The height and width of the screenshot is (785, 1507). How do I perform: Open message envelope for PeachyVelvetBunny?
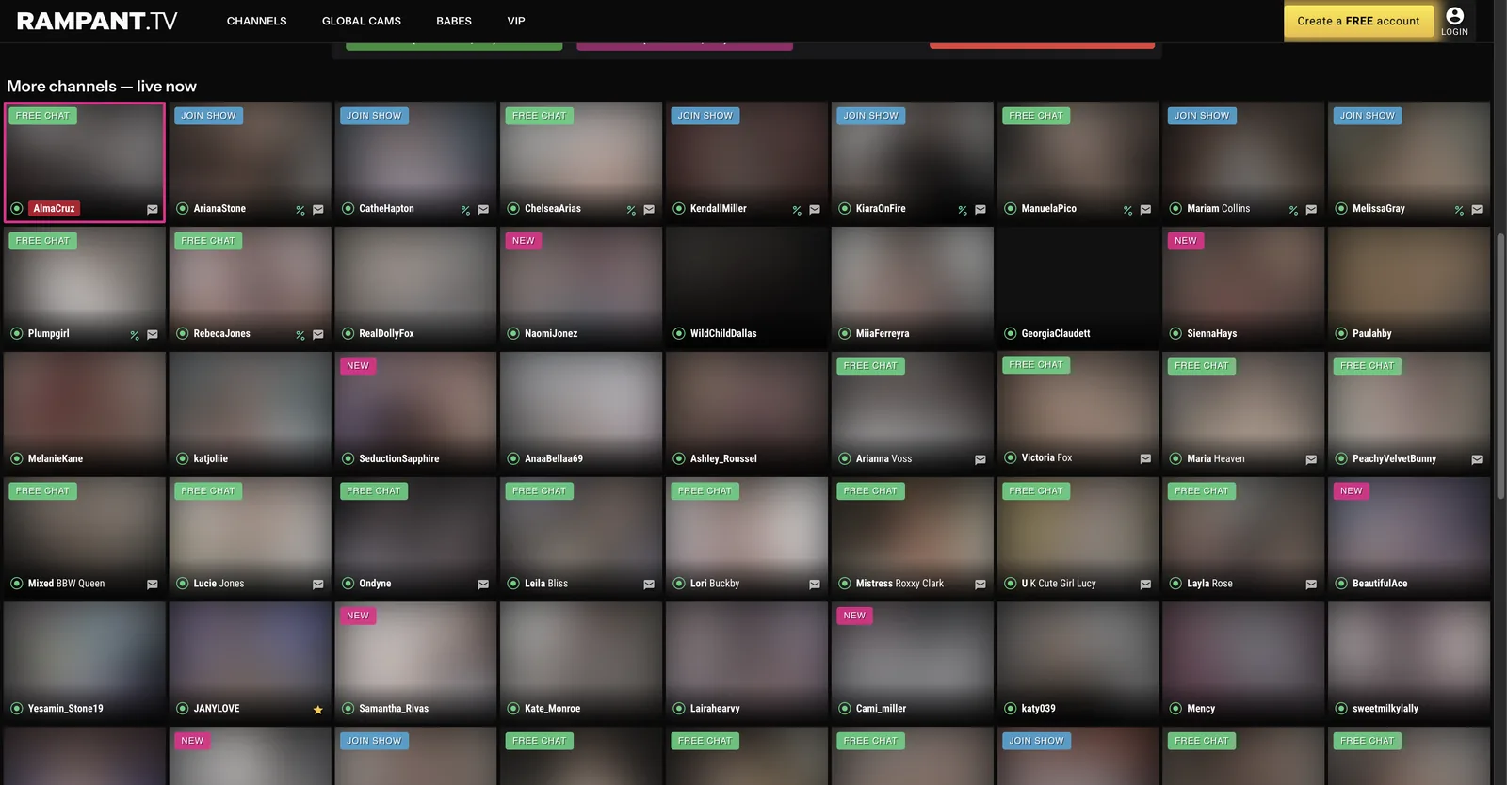[1477, 460]
